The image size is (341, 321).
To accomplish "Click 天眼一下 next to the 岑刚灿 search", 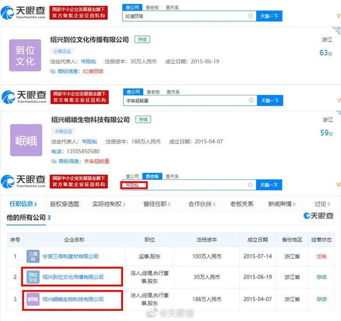I will click(269, 185).
